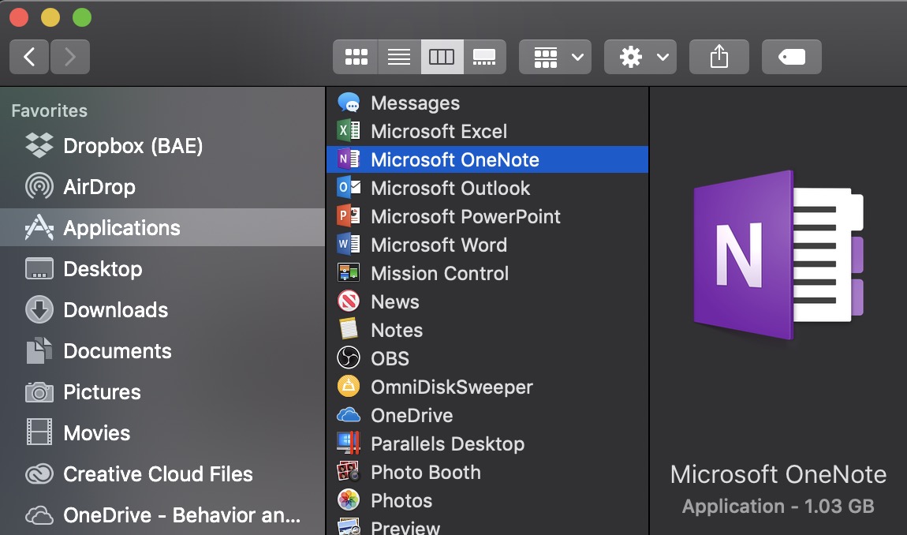
Task: Select the Messages row text
Action: (416, 103)
